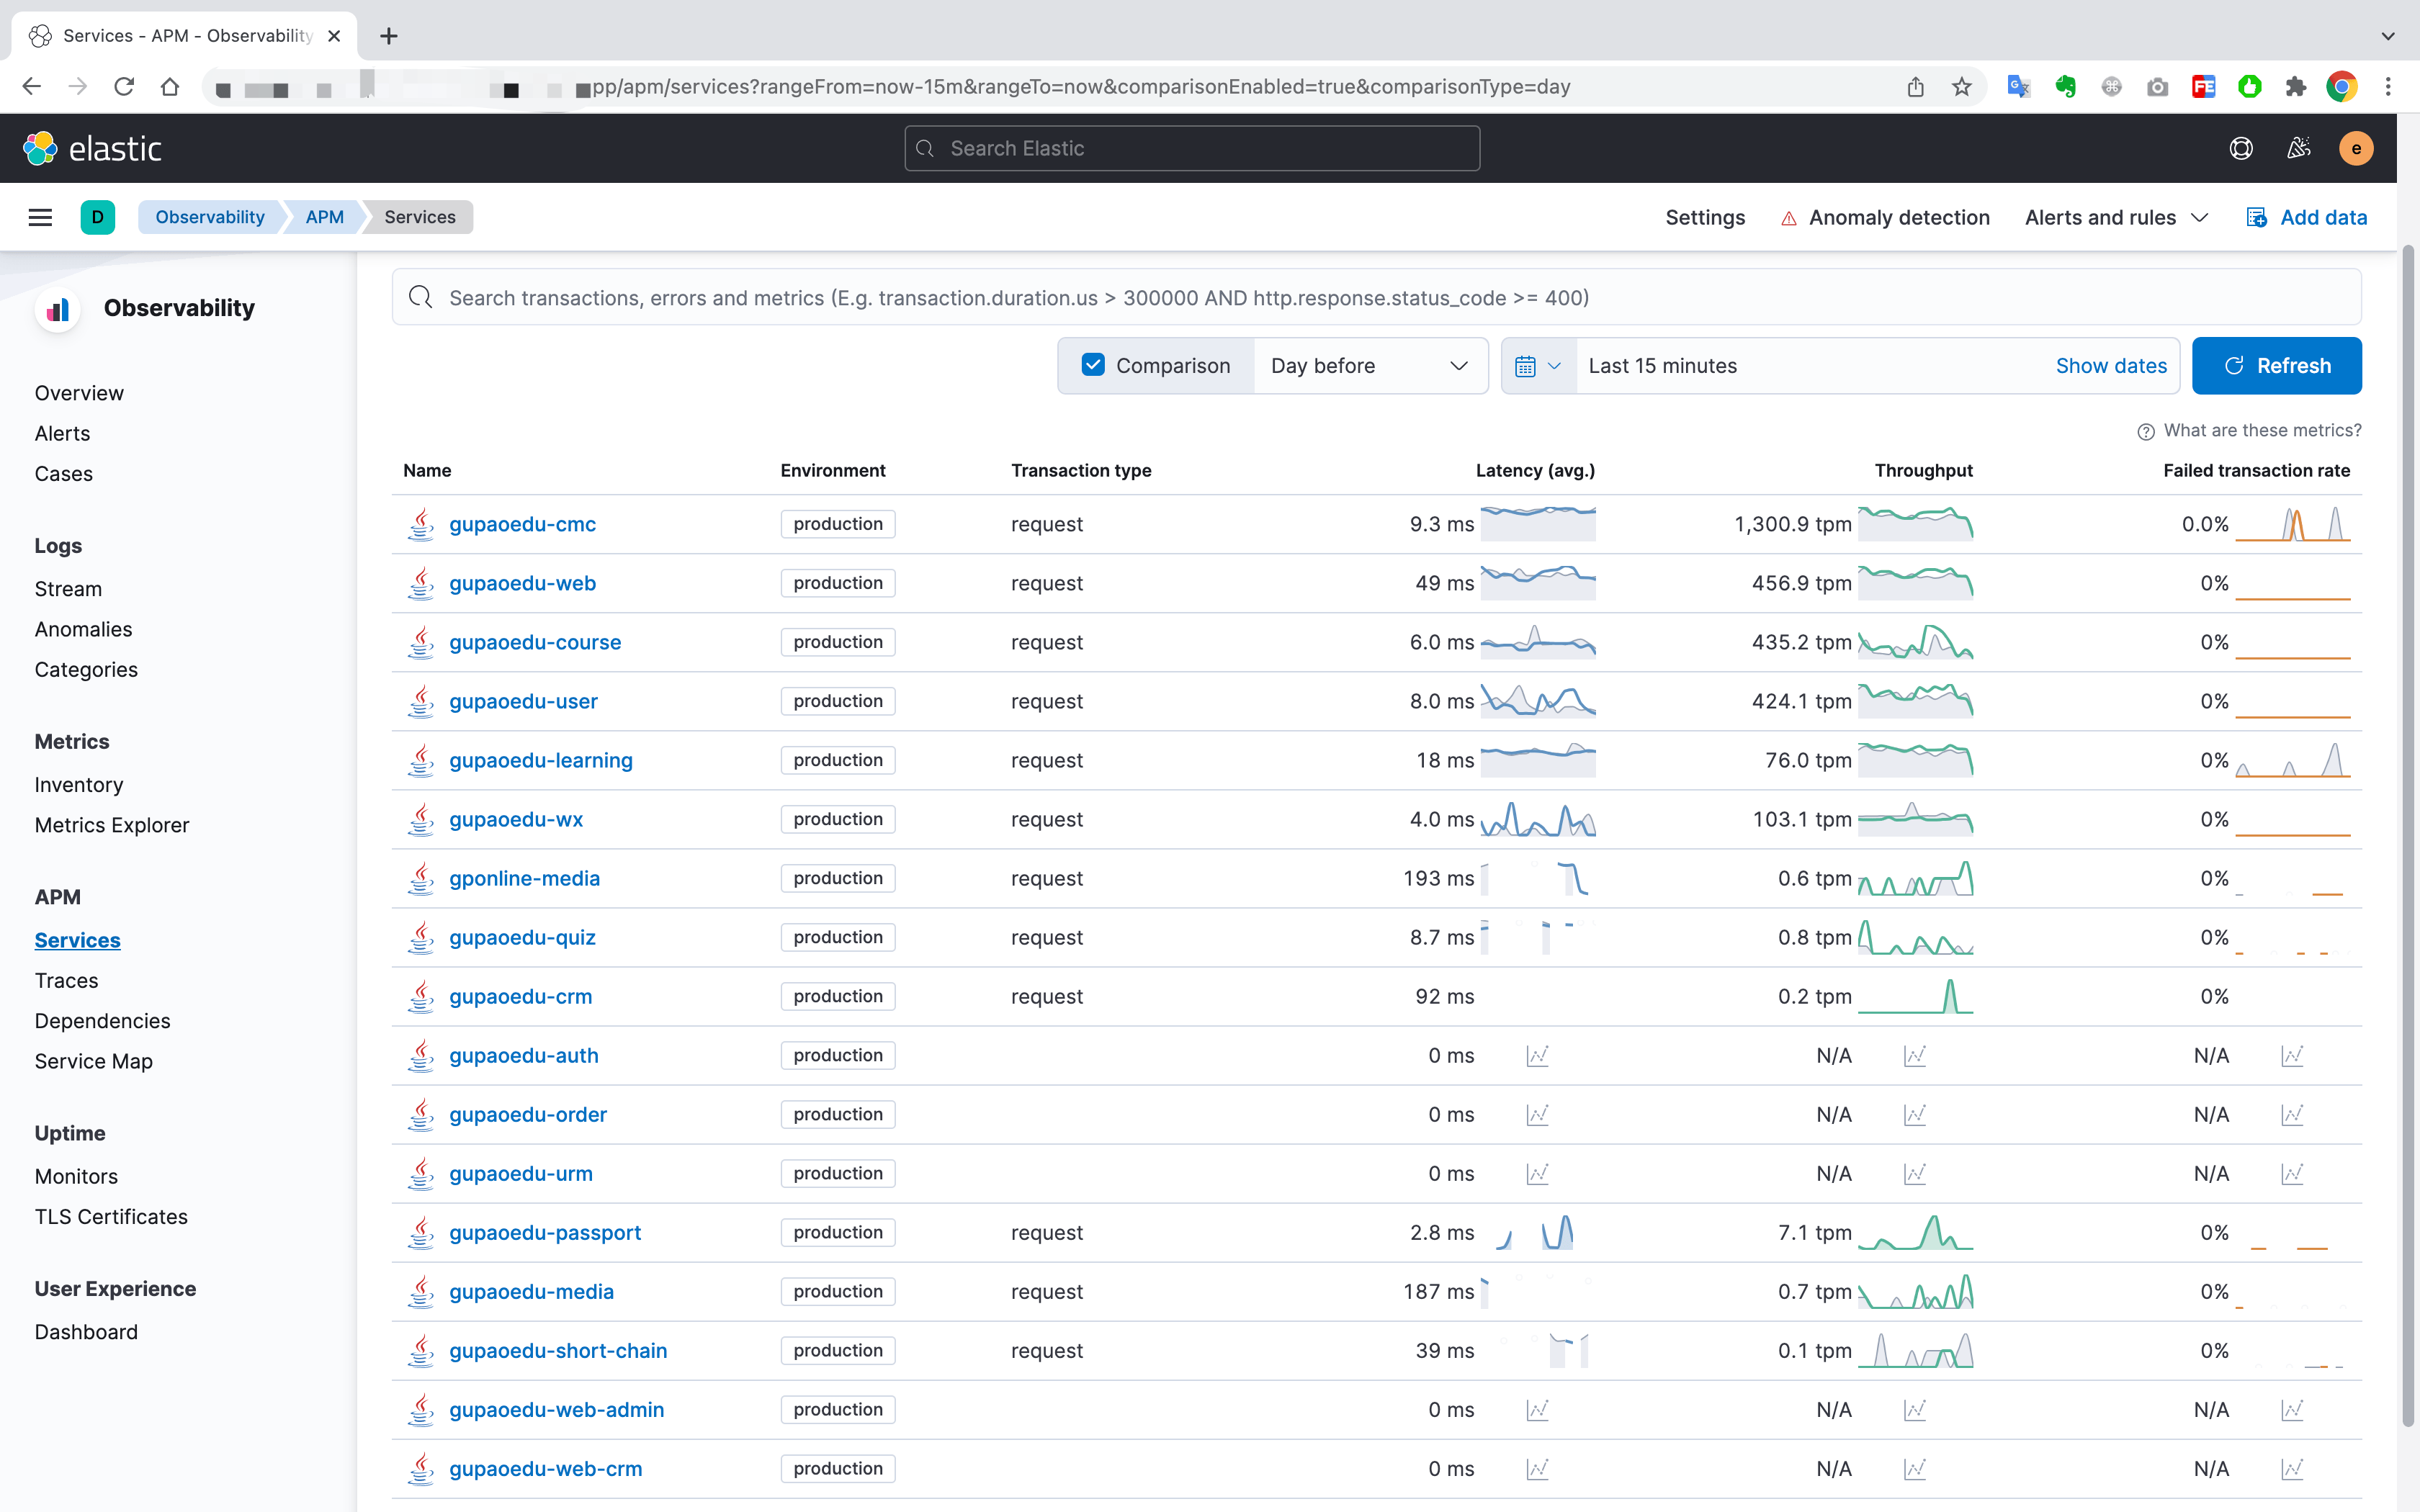Open Google Translate extension icon

click(x=2019, y=87)
